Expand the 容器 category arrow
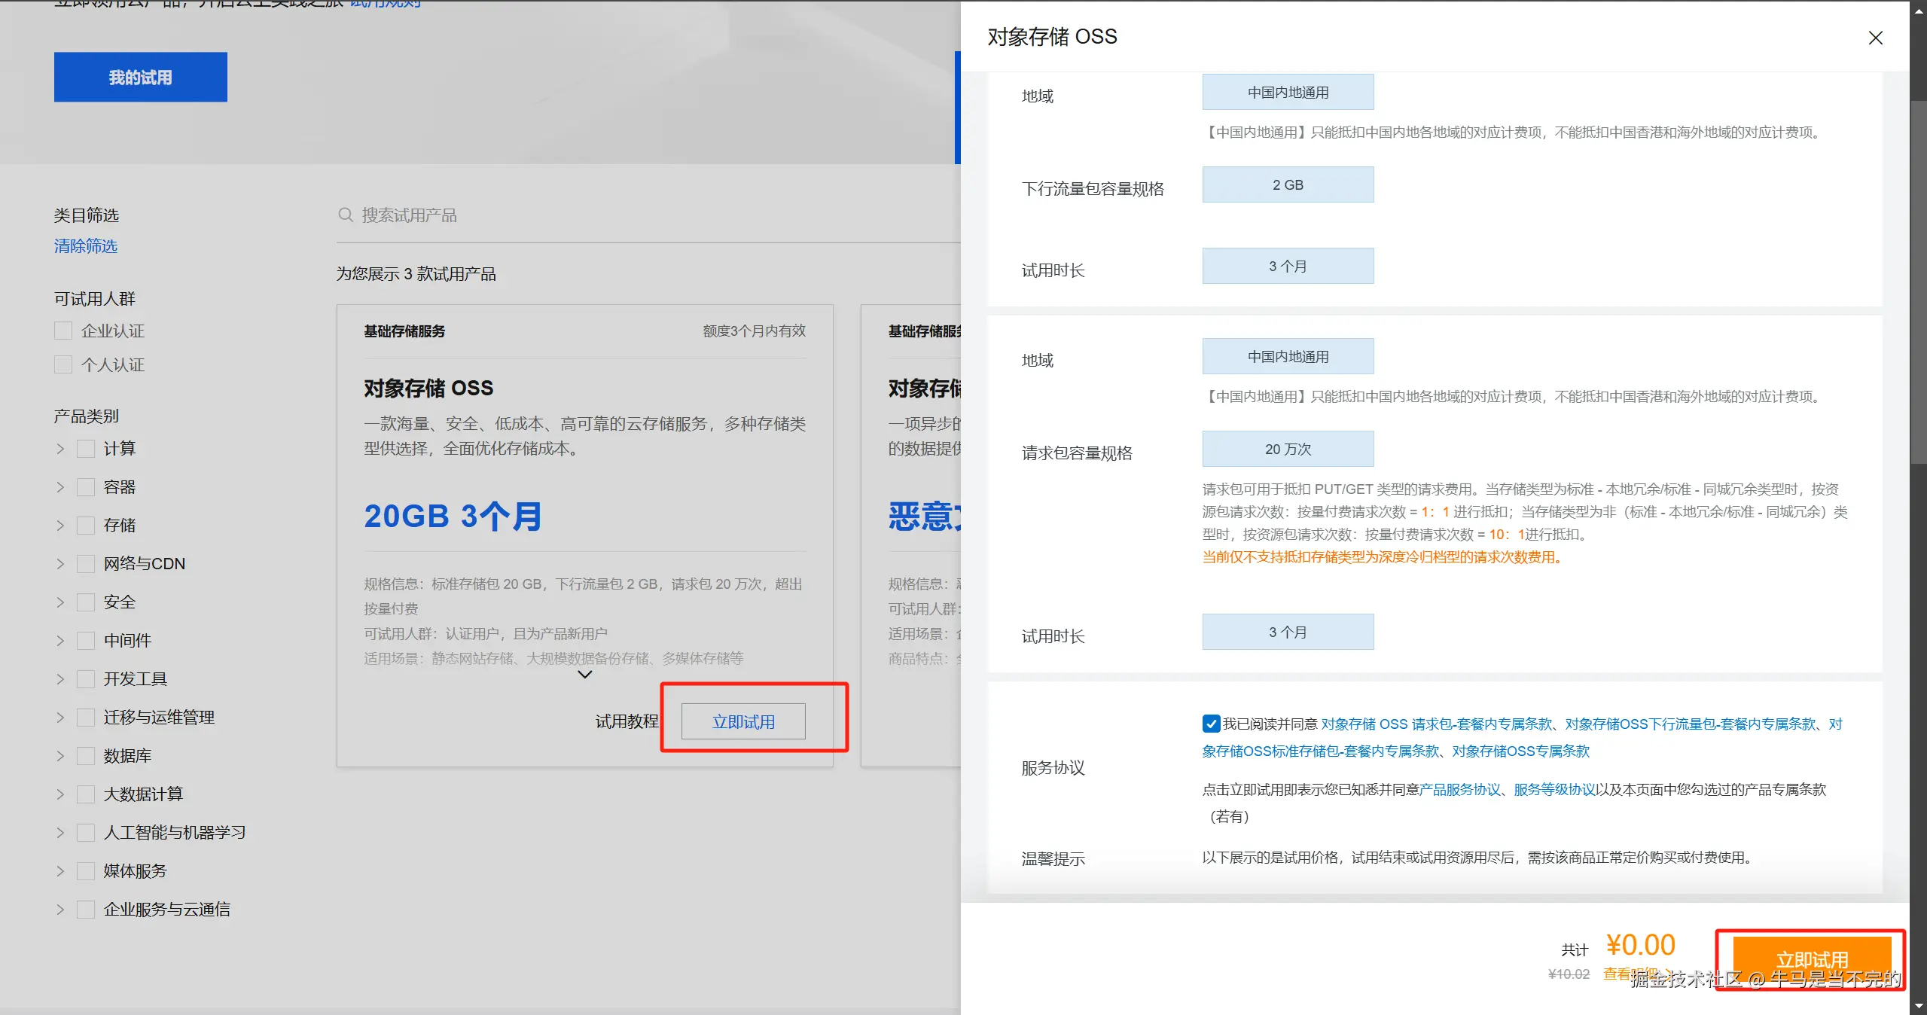This screenshot has height=1015, width=1927. pyautogui.click(x=60, y=487)
